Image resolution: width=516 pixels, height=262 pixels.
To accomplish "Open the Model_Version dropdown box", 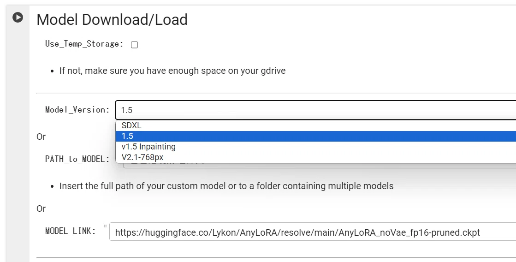I will coord(315,110).
